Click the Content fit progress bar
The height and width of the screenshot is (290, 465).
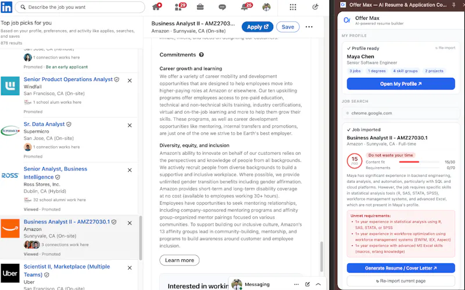(x=419, y=162)
